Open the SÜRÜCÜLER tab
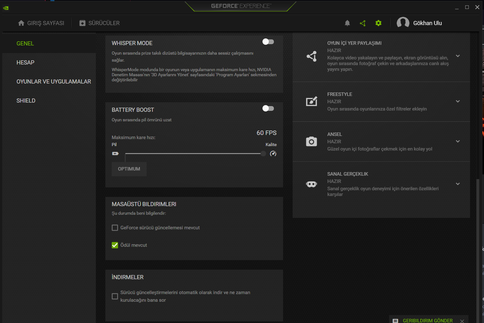The height and width of the screenshot is (323, 484). [100, 23]
